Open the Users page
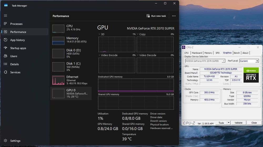 25,56
